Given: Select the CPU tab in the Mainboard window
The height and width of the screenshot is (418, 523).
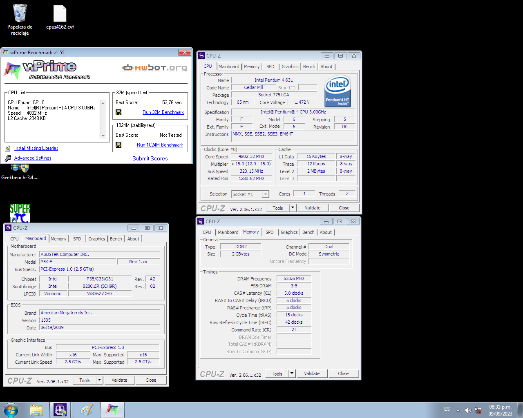Looking at the screenshot, I should coord(15,239).
